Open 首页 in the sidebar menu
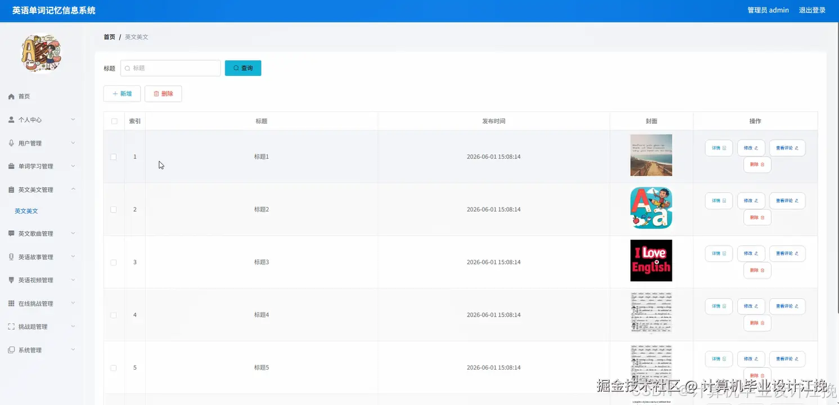Image resolution: width=839 pixels, height=405 pixels. point(24,97)
